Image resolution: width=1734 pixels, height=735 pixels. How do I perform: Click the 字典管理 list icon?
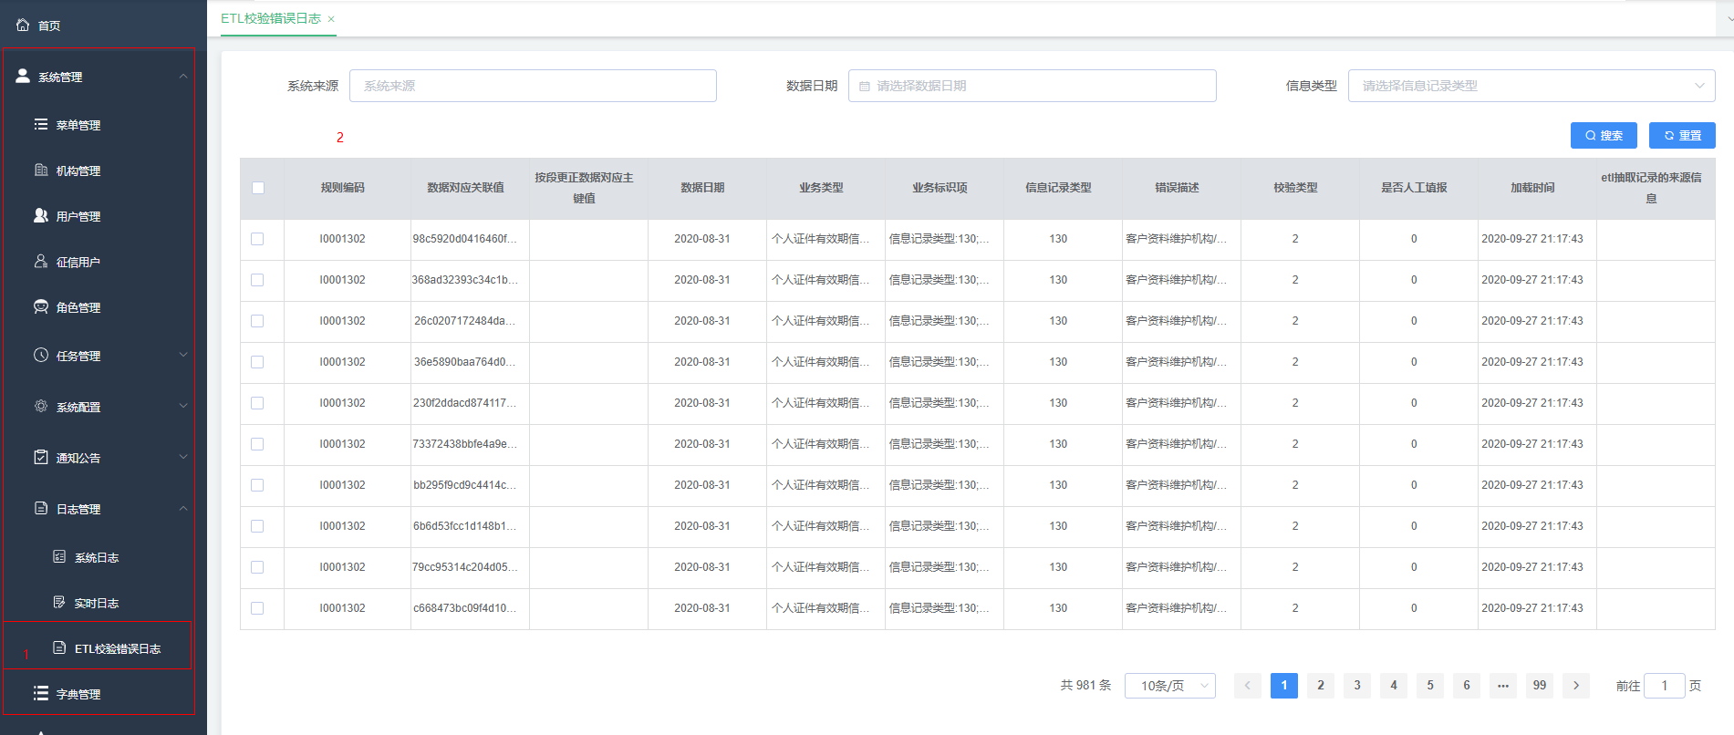tap(41, 693)
